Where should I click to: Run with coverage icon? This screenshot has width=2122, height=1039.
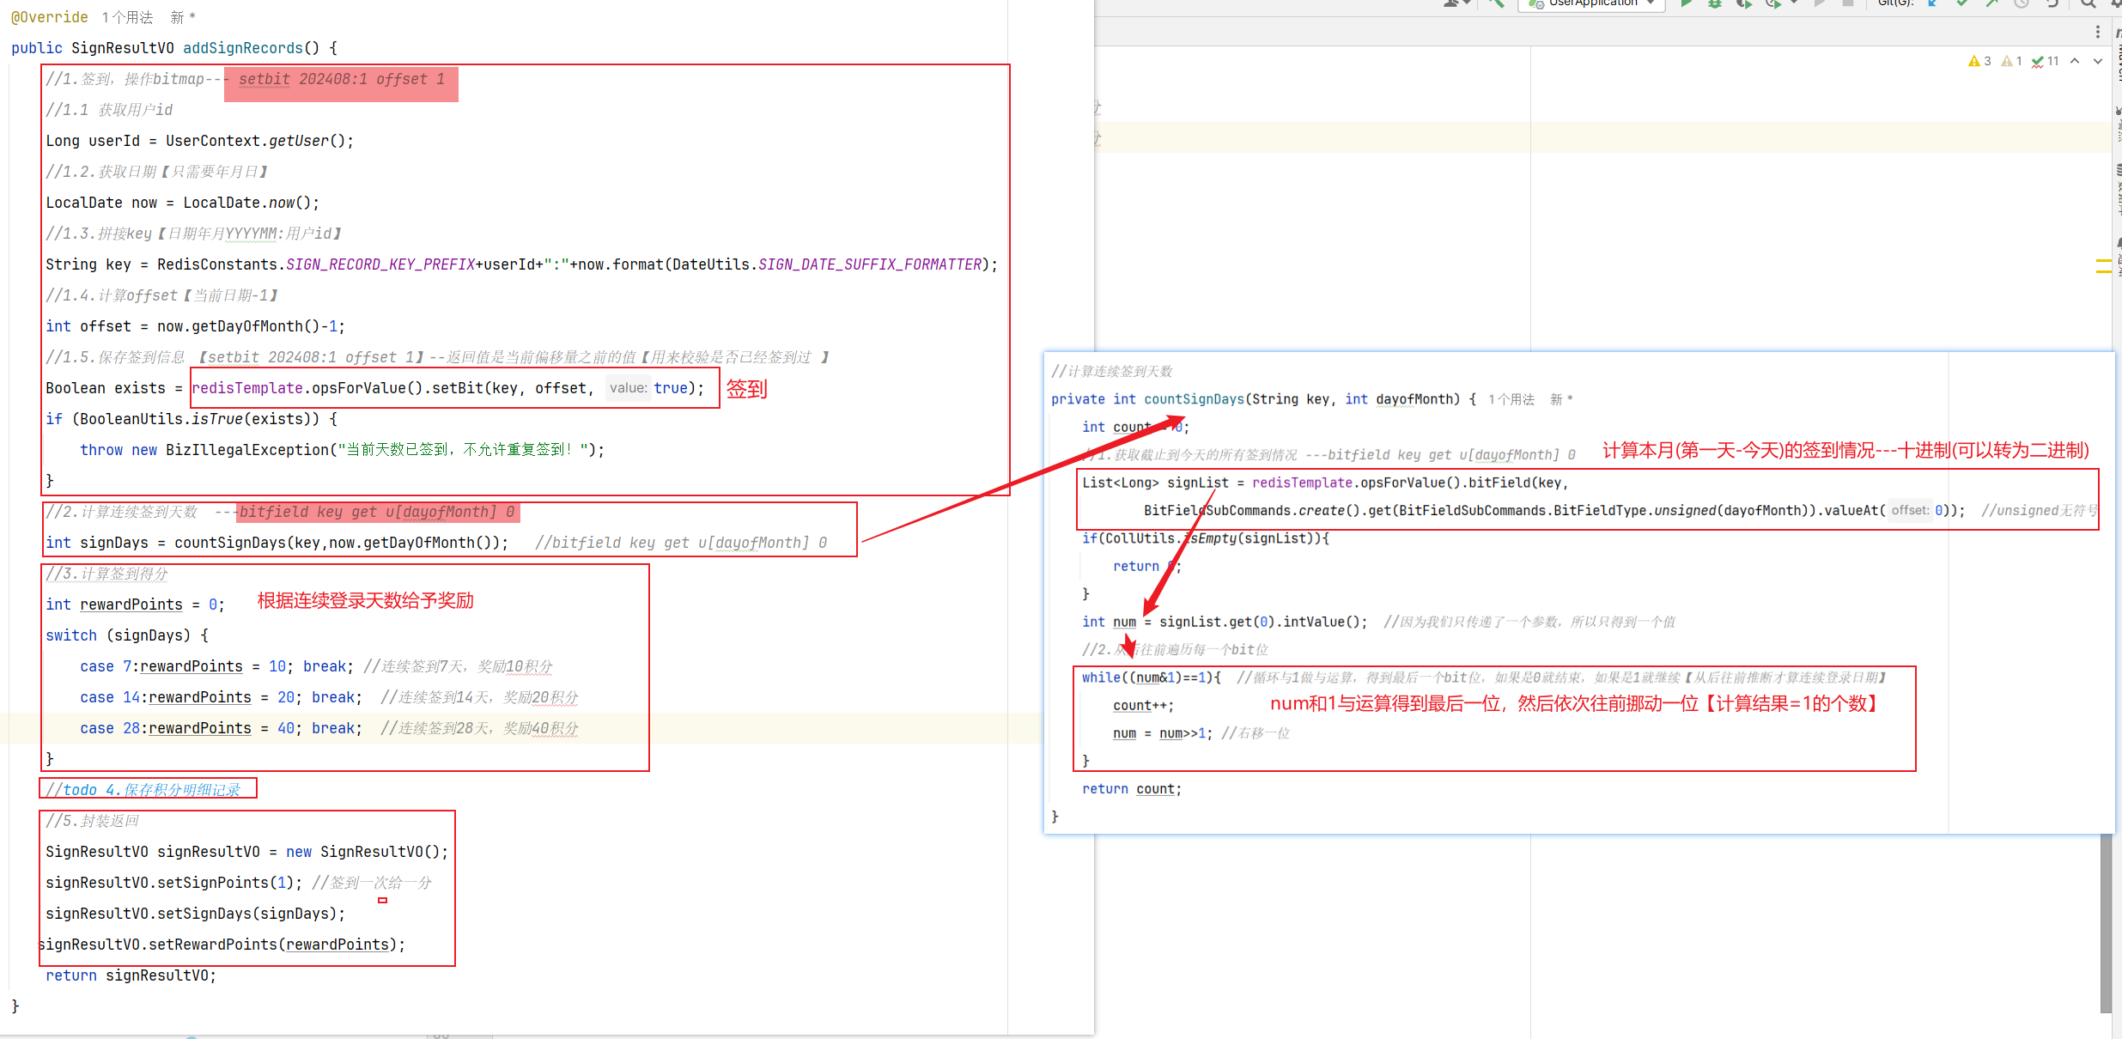click(x=1743, y=3)
